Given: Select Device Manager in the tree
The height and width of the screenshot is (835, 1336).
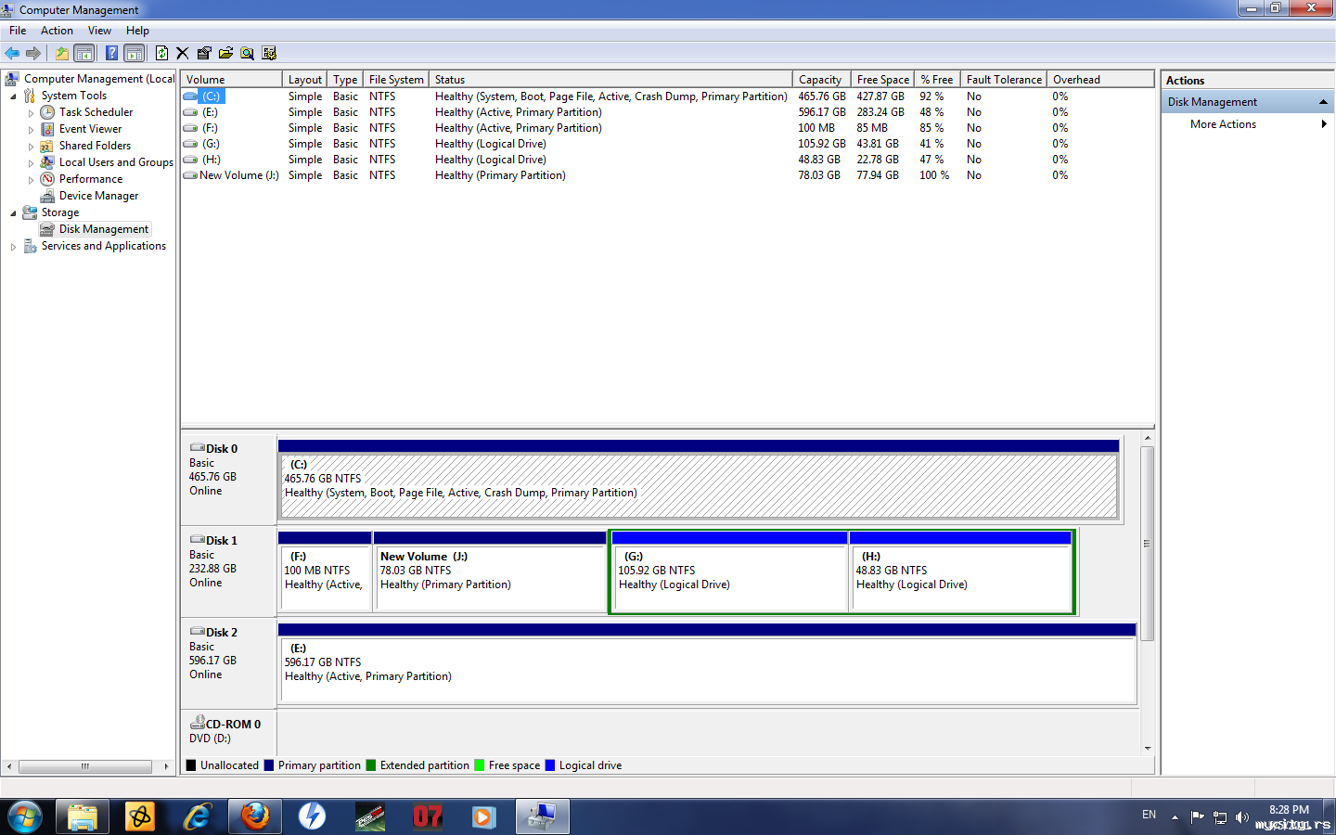Looking at the screenshot, I should click(x=98, y=196).
